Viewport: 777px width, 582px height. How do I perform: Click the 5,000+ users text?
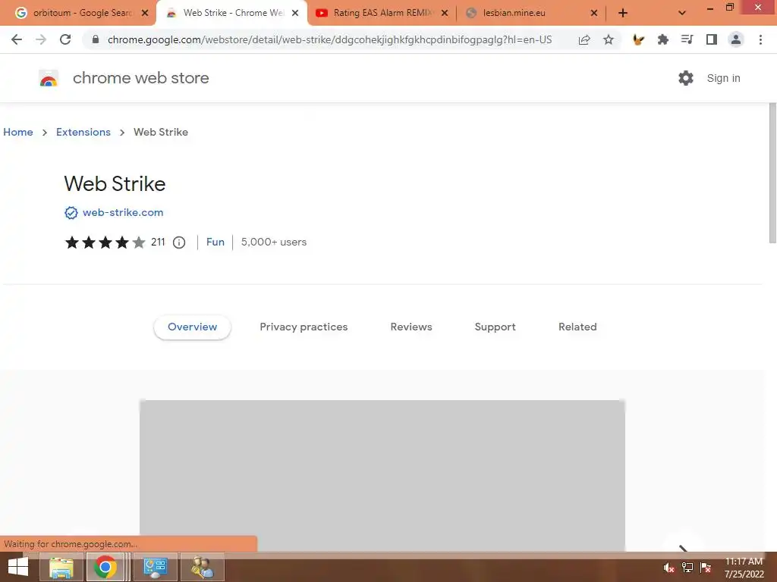pyautogui.click(x=274, y=242)
